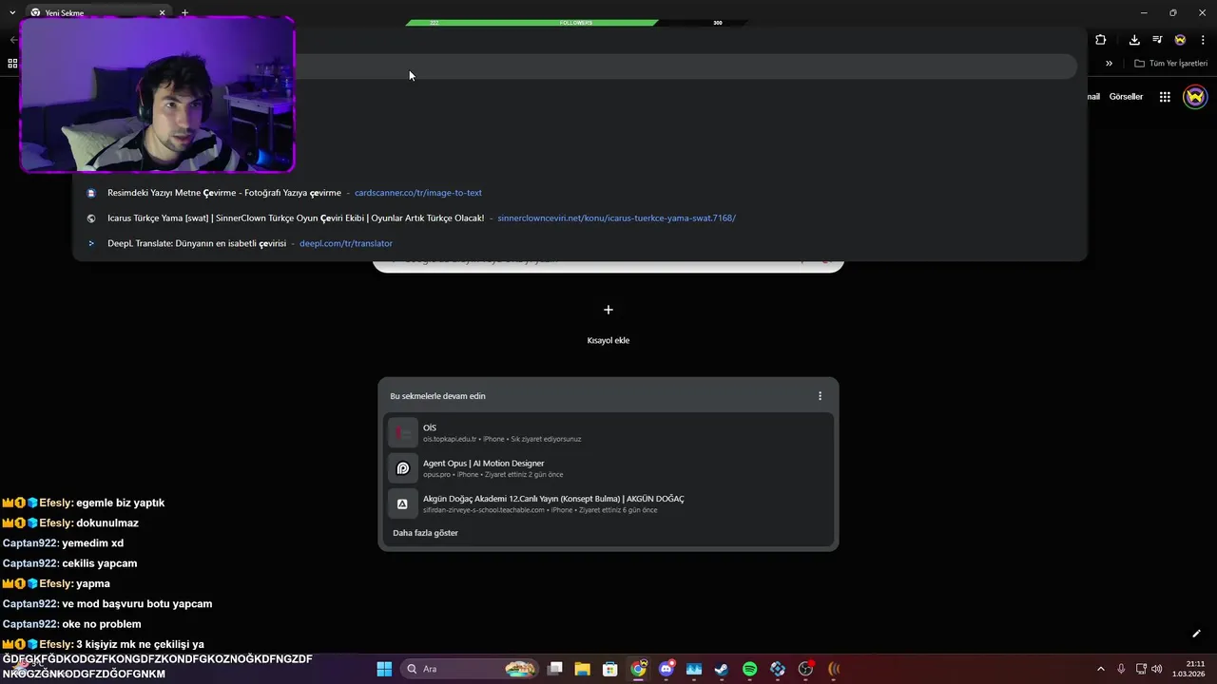Open the Chrome extensions puzzle icon
1217x684 pixels.
pyautogui.click(x=1101, y=40)
